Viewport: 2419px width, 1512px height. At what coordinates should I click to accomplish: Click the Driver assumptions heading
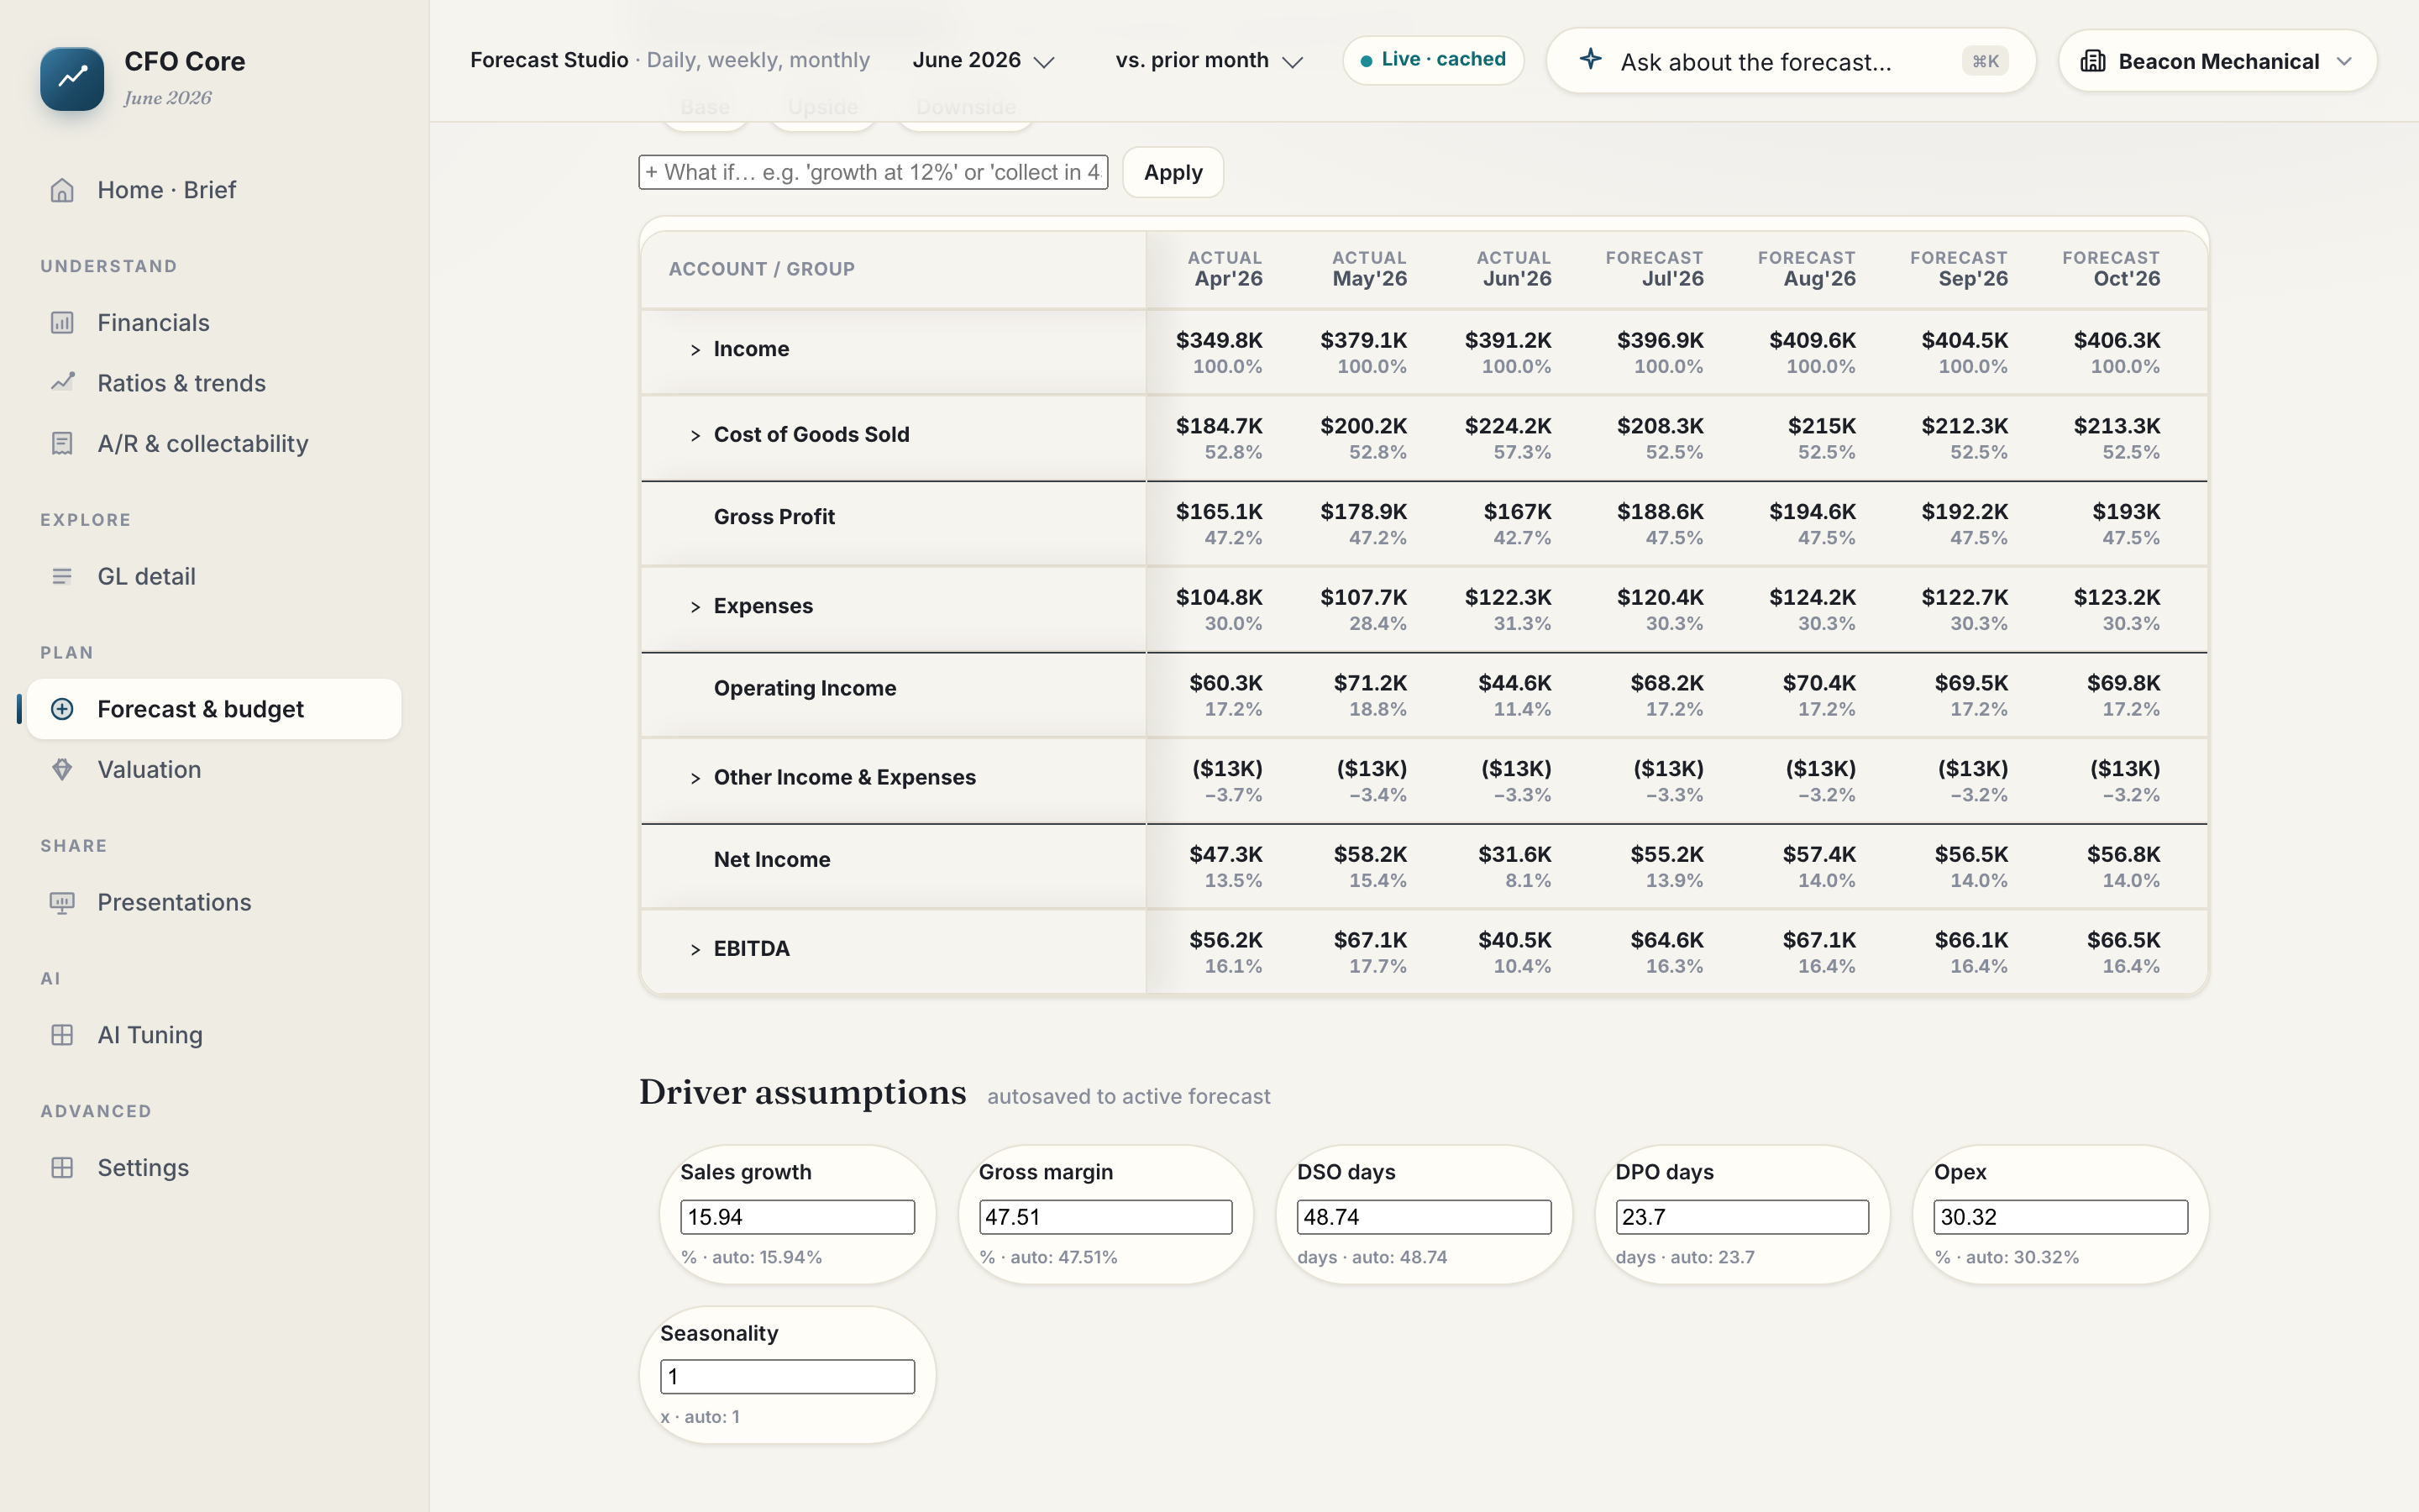click(803, 1092)
